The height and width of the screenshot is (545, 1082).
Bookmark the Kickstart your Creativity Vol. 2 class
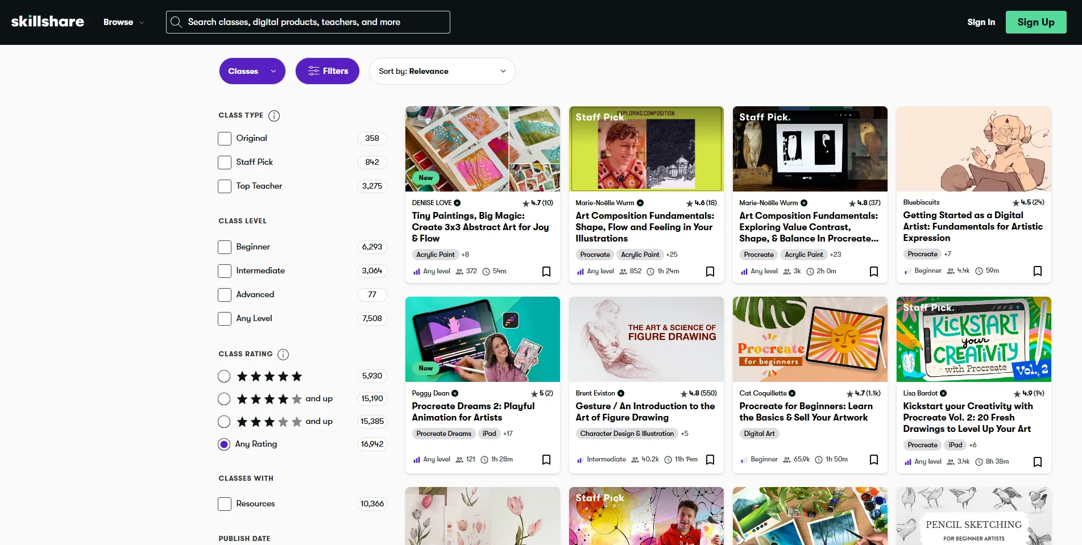tap(1038, 461)
